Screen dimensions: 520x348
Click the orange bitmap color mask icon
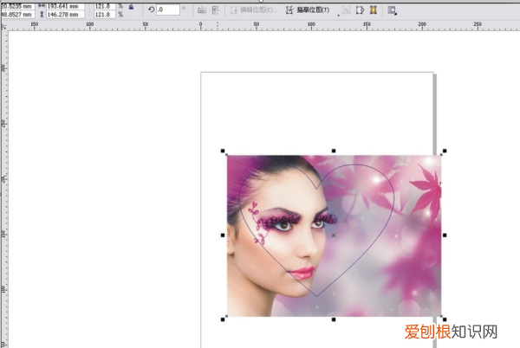click(x=373, y=10)
